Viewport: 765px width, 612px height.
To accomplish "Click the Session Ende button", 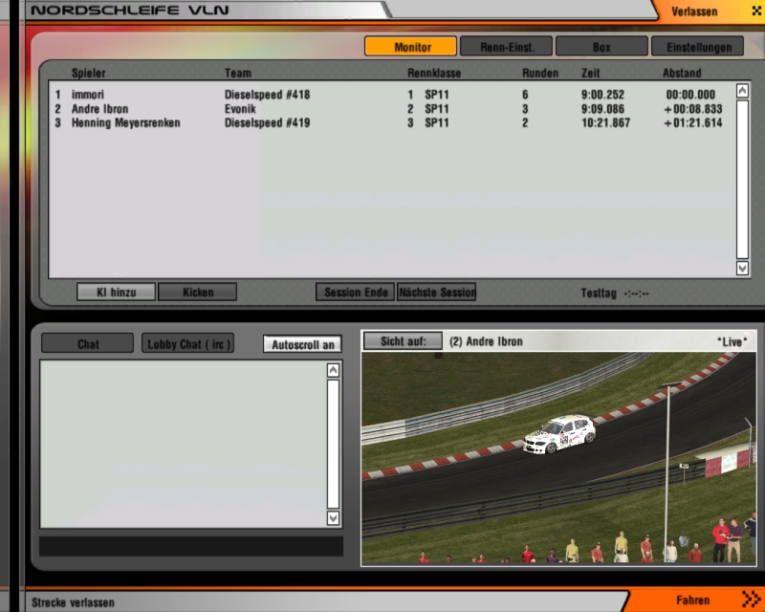I will pyautogui.click(x=355, y=293).
